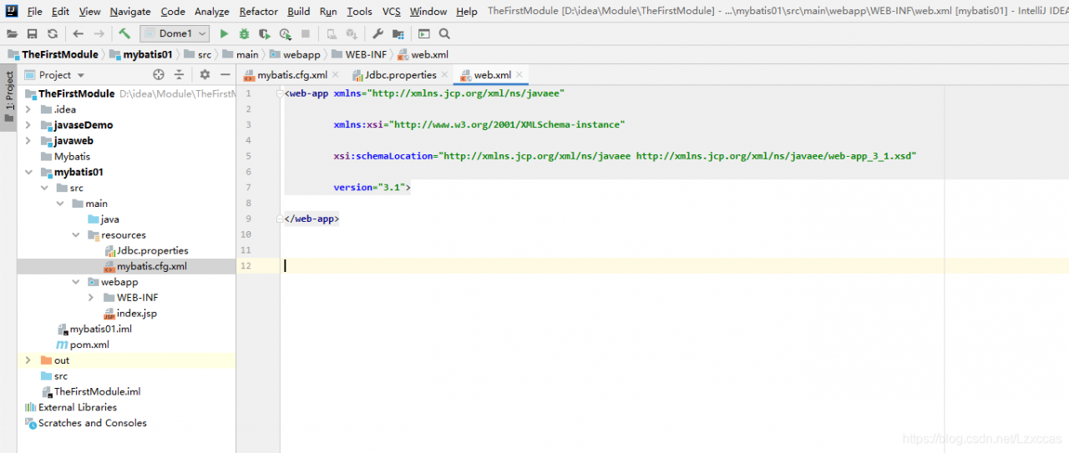Select mybatis.cfg.xml in the project tree

coord(145,266)
